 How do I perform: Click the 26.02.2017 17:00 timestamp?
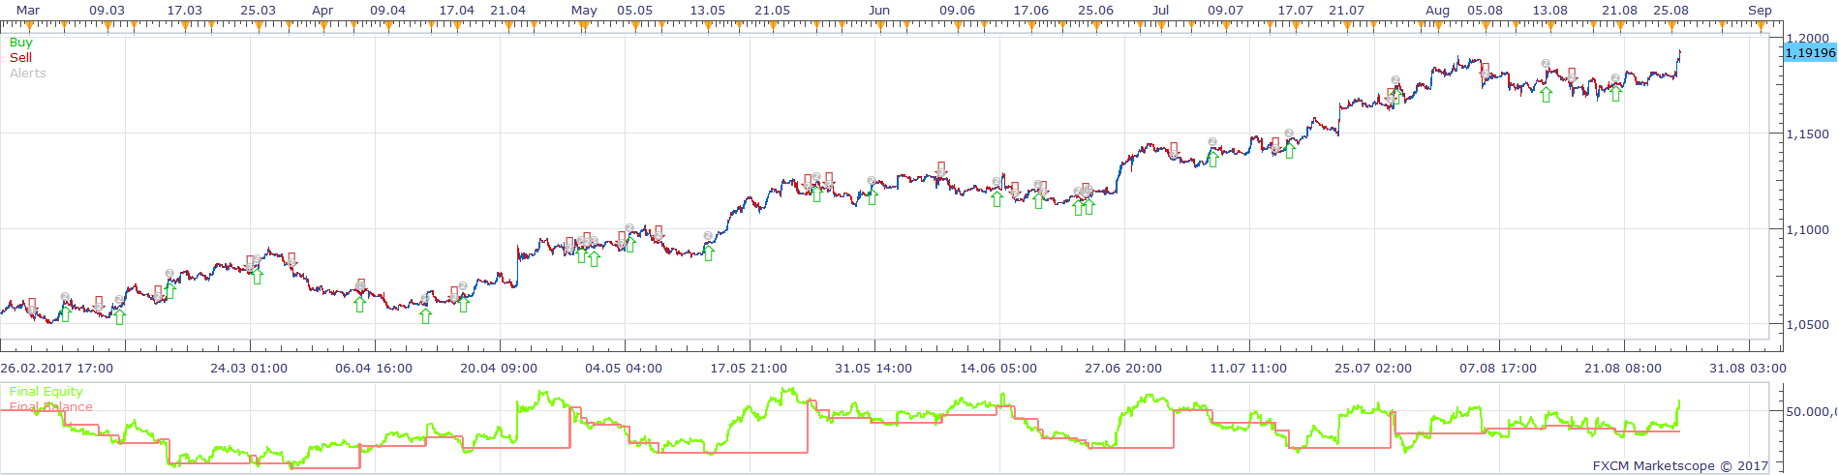click(57, 369)
